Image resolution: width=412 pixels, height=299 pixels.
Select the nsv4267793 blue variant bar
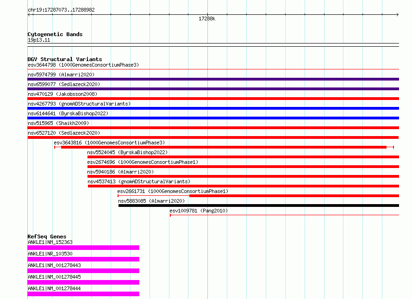(213, 108)
